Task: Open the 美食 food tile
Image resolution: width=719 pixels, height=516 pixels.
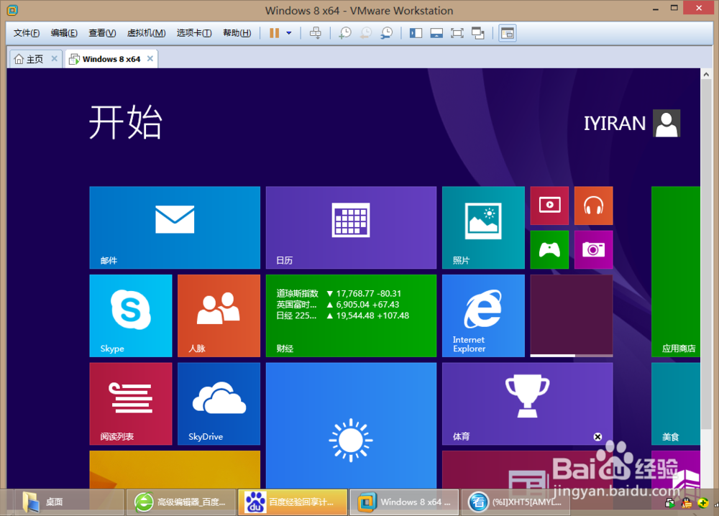Action: tap(676, 403)
